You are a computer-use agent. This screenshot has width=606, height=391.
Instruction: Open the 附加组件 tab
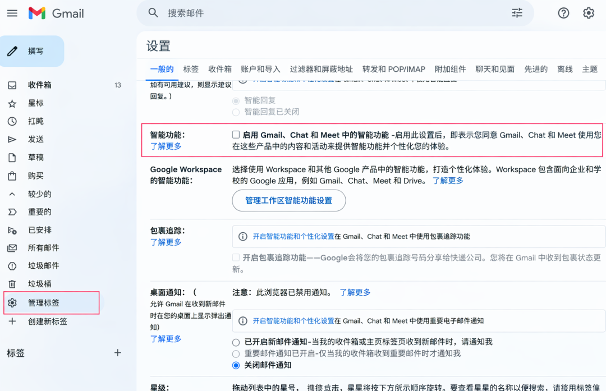click(450, 69)
